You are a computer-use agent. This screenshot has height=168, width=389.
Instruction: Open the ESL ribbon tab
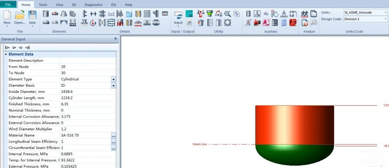pos(114,5)
